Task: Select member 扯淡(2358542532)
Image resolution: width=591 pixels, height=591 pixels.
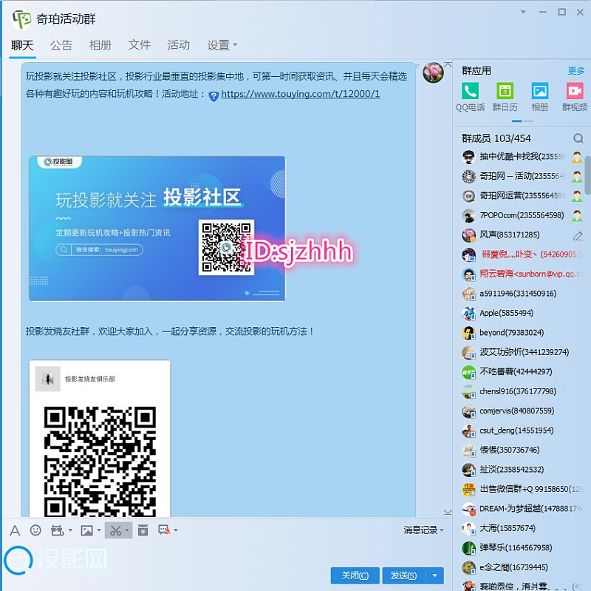Action: click(522, 470)
